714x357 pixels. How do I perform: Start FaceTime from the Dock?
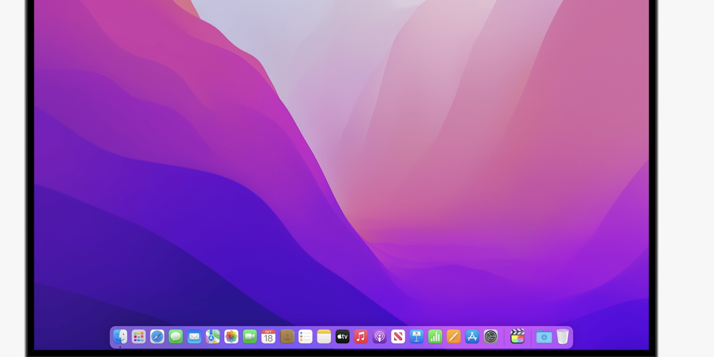[x=250, y=336]
